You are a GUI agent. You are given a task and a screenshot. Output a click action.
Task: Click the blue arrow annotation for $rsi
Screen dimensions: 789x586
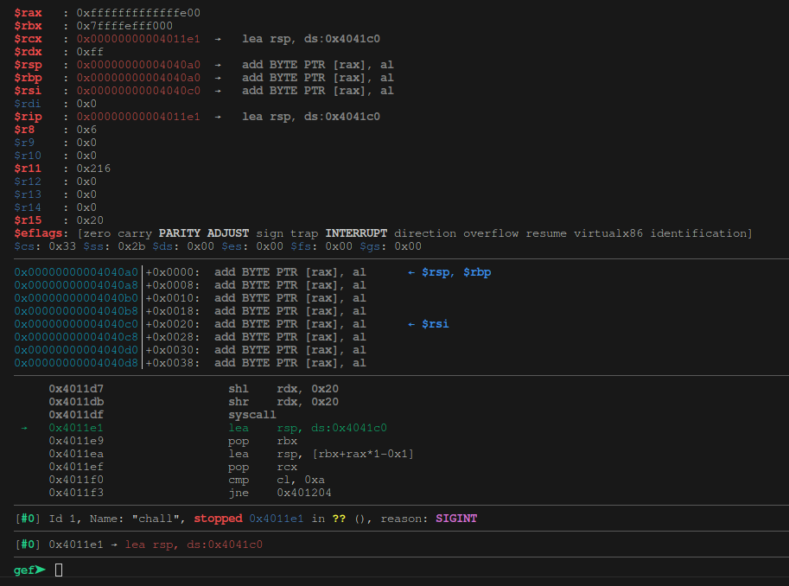[x=411, y=324]
